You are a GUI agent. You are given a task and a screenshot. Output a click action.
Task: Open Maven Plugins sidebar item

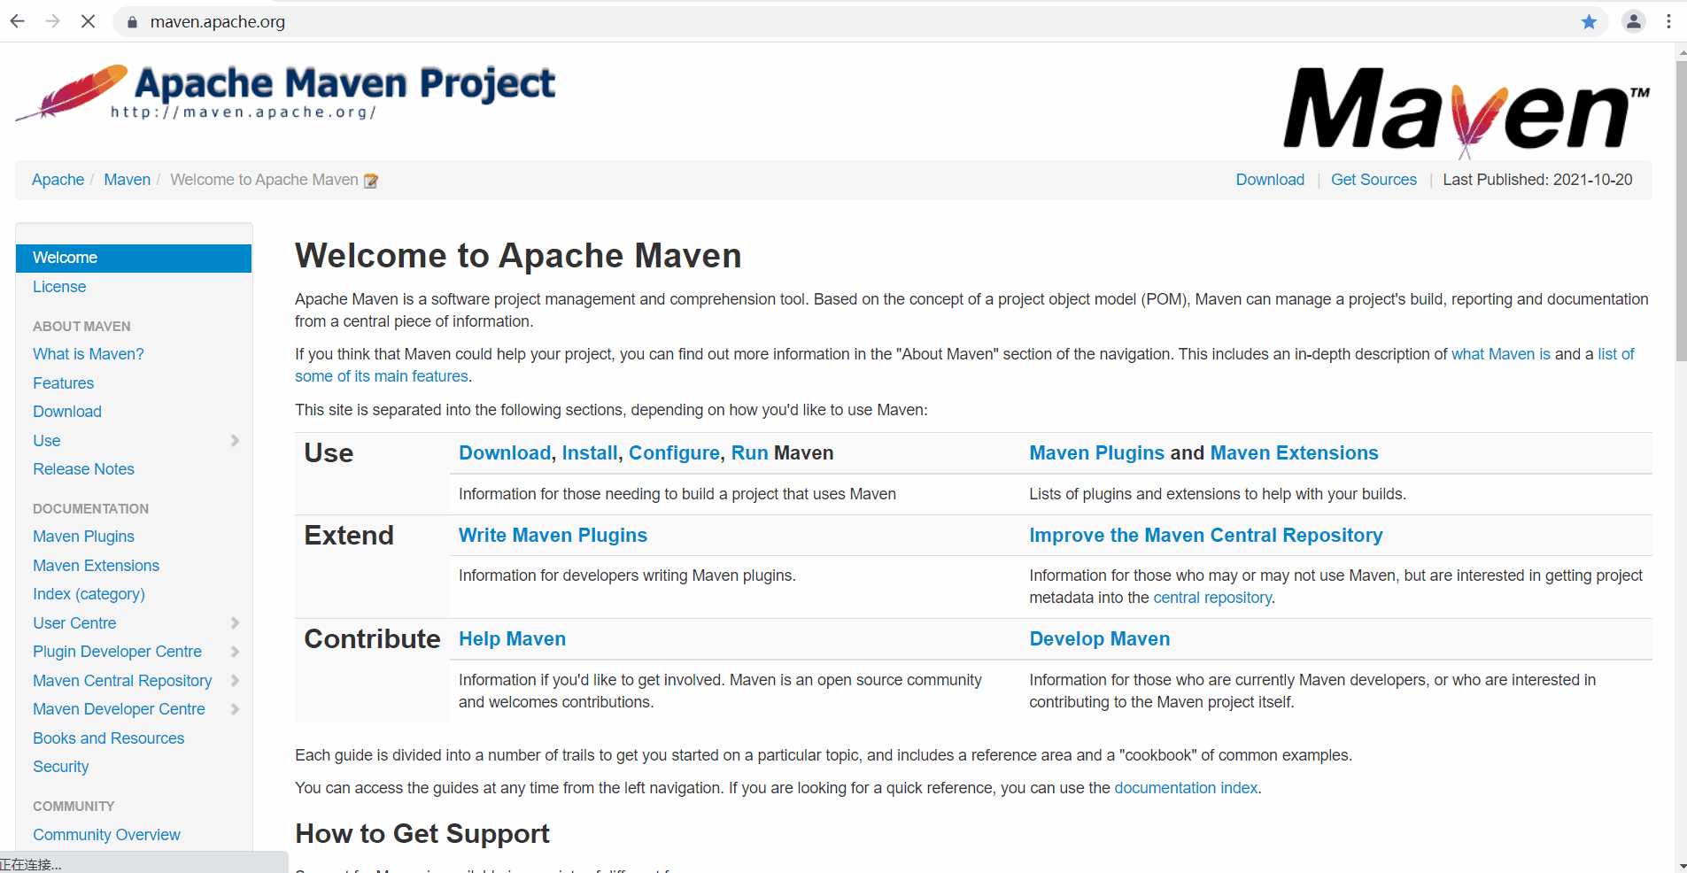(x=83, y=537)
